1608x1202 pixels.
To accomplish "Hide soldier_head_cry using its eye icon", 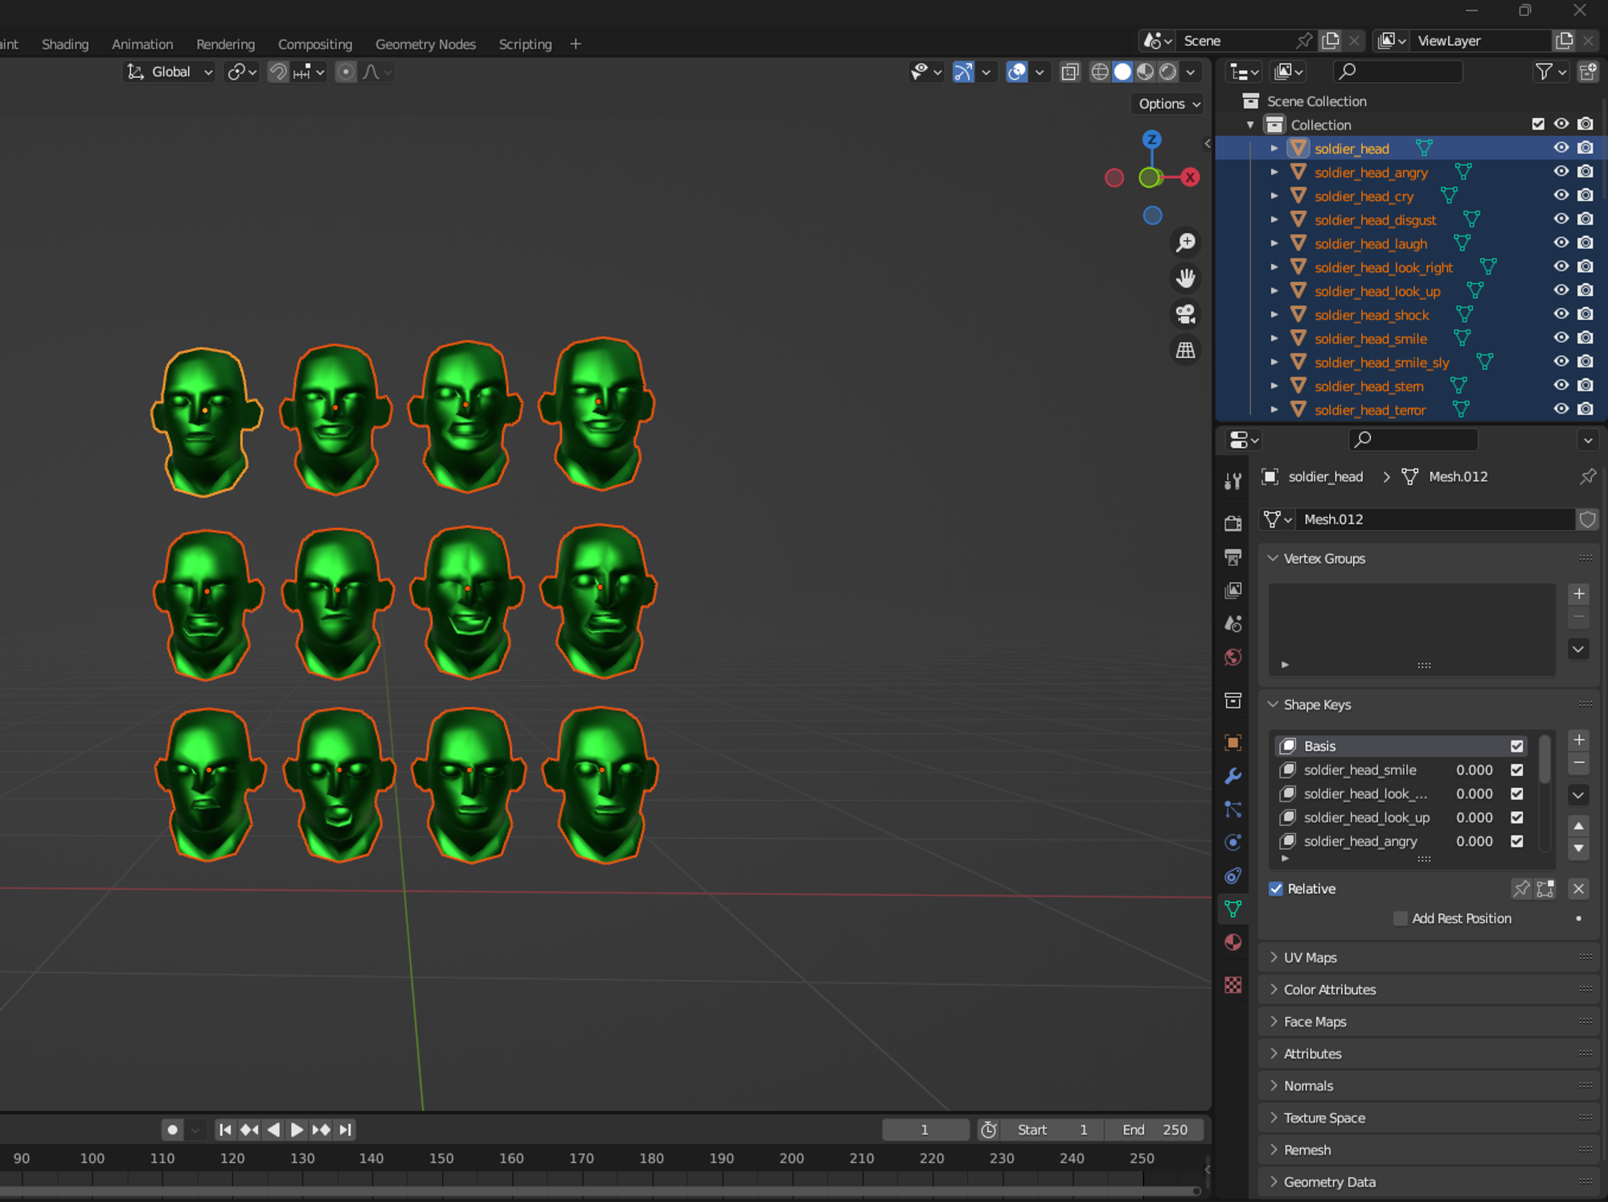I will pos(1561,195).
